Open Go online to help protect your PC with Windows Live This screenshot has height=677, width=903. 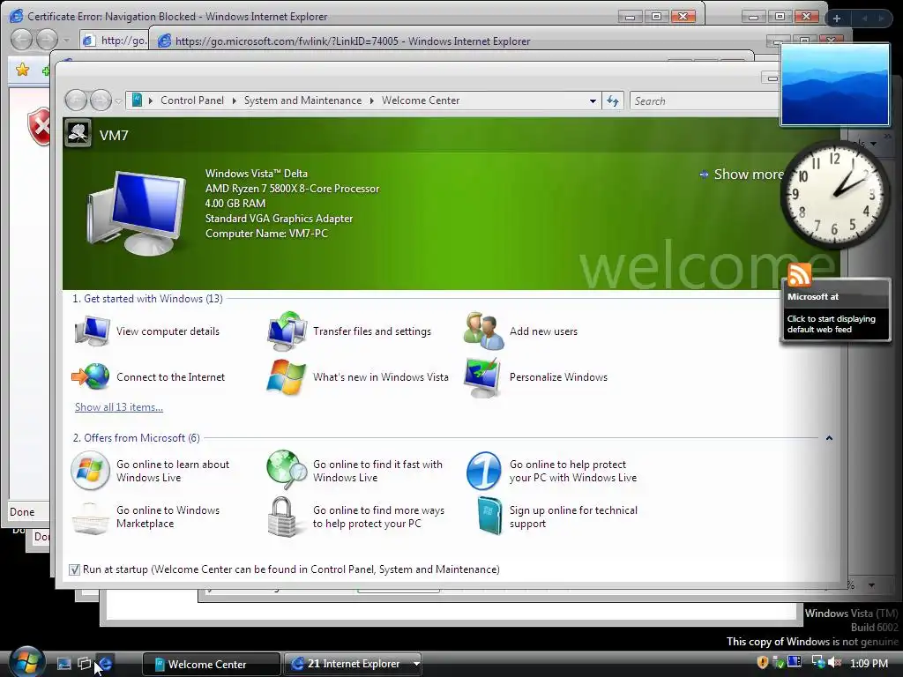tap(552, 471)
